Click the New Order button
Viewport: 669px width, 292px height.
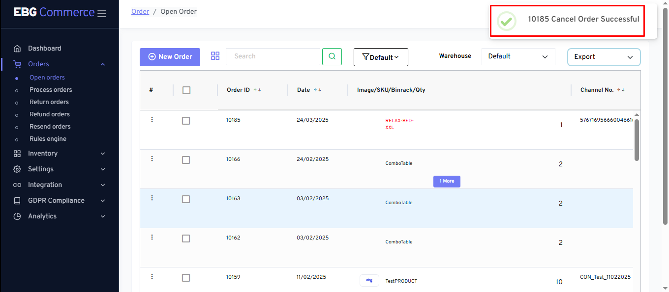point(170,57)
